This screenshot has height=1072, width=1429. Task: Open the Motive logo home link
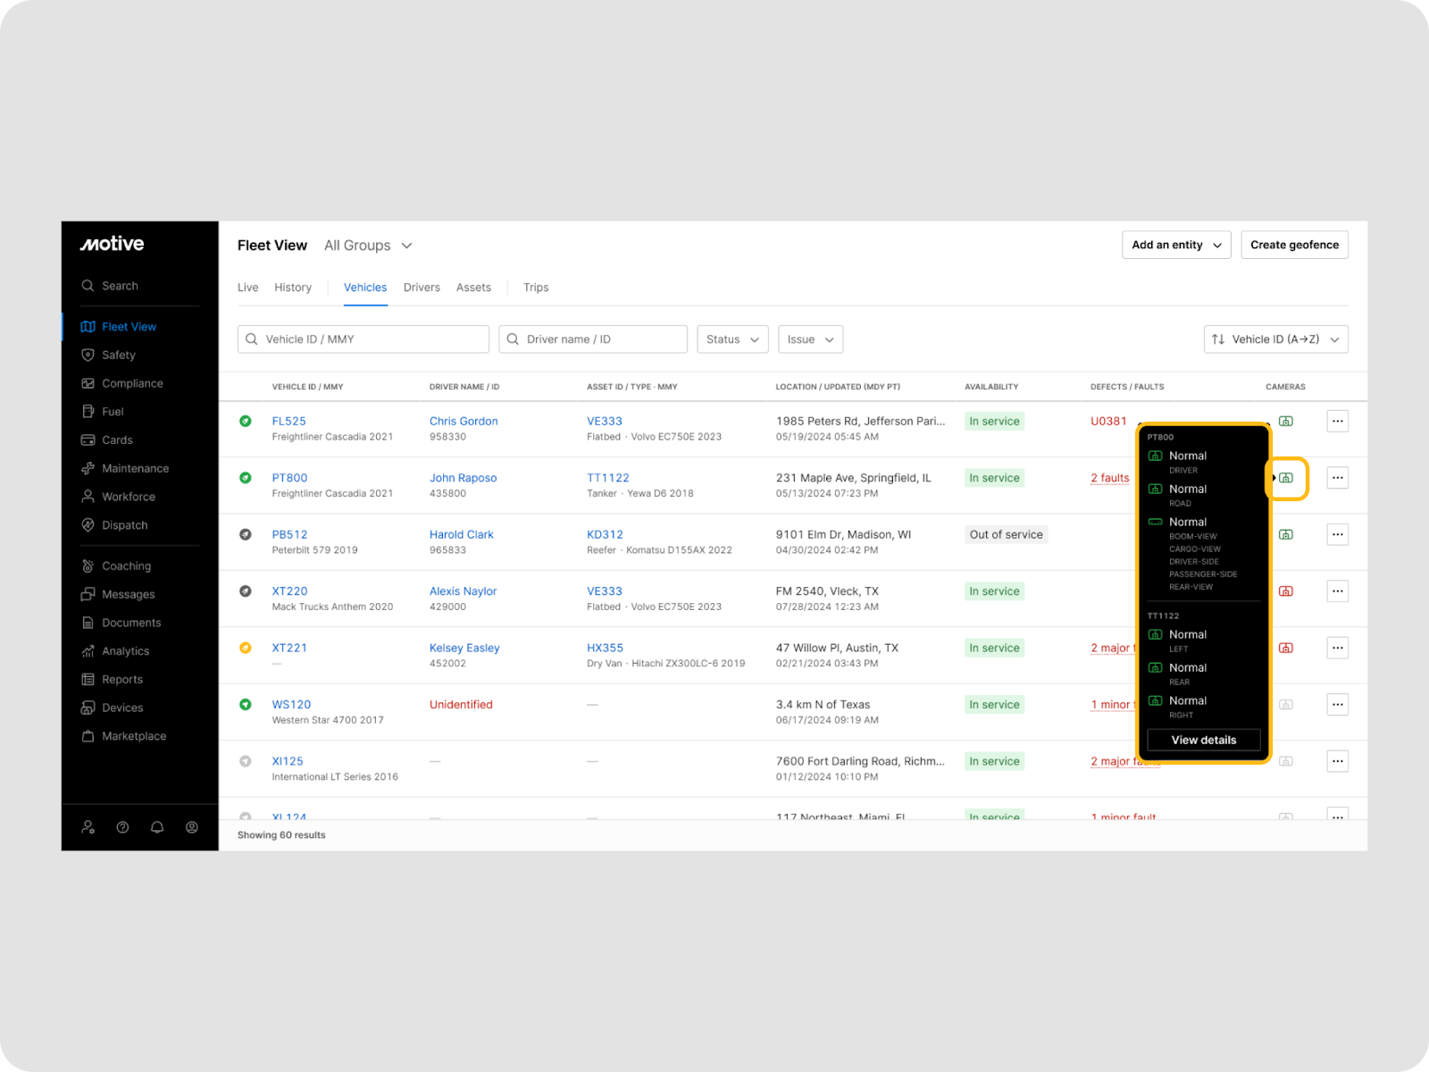point(112,244)
